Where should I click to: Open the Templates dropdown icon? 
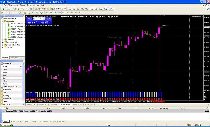click(x=112, y=9)
